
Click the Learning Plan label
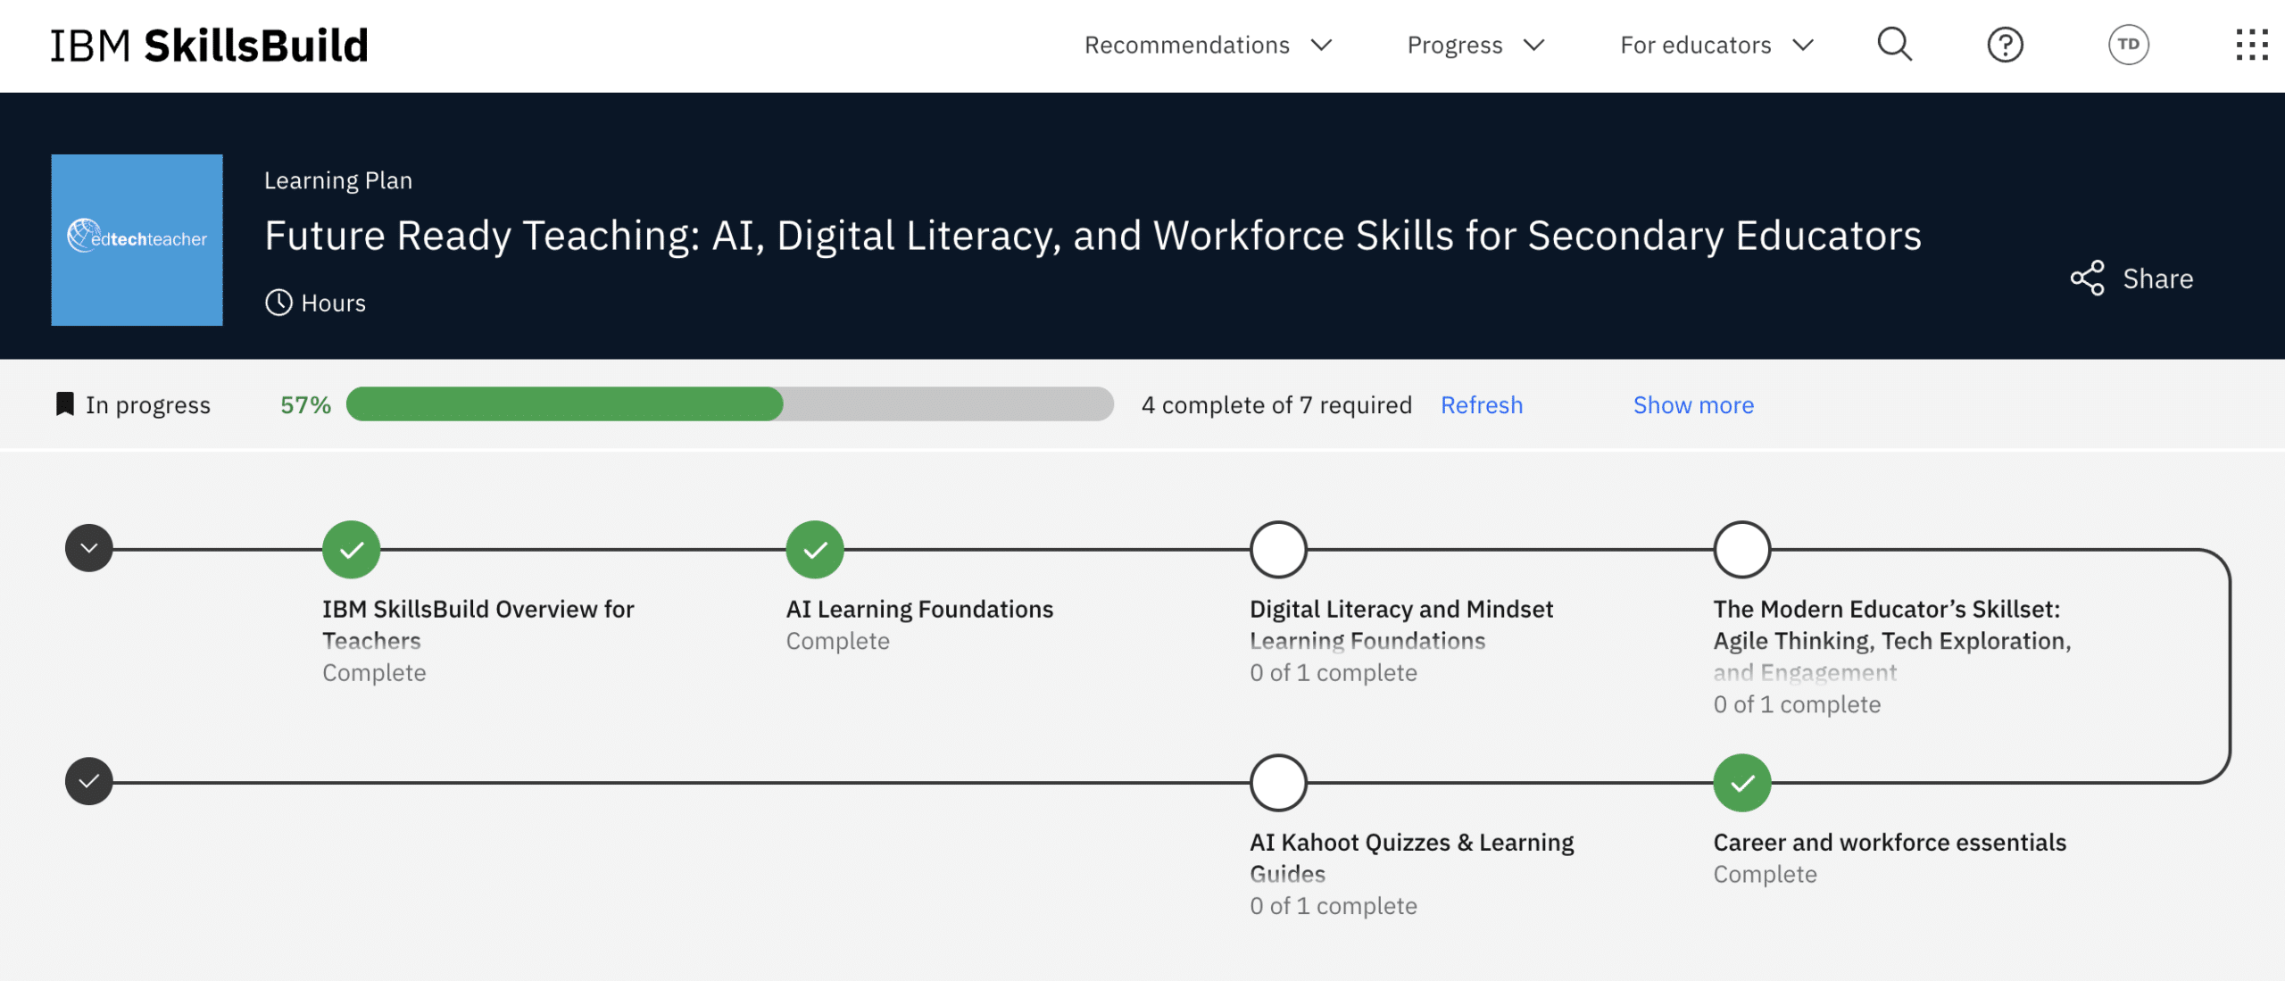click(337, 179)
